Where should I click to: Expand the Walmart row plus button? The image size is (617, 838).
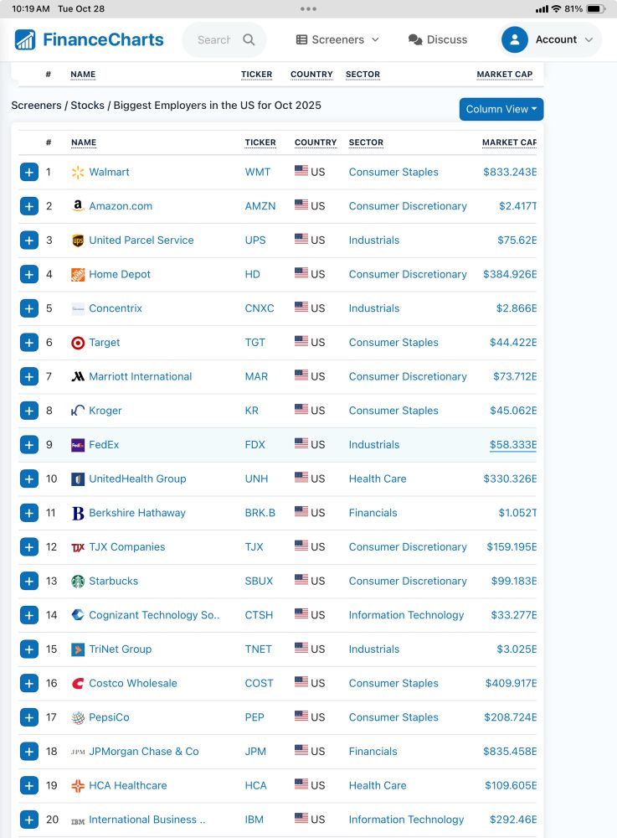pyautogui.click(x=28, y=172)
